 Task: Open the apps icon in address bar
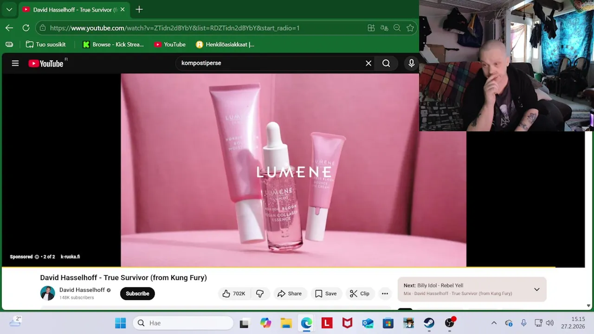(x=371, y=28)
